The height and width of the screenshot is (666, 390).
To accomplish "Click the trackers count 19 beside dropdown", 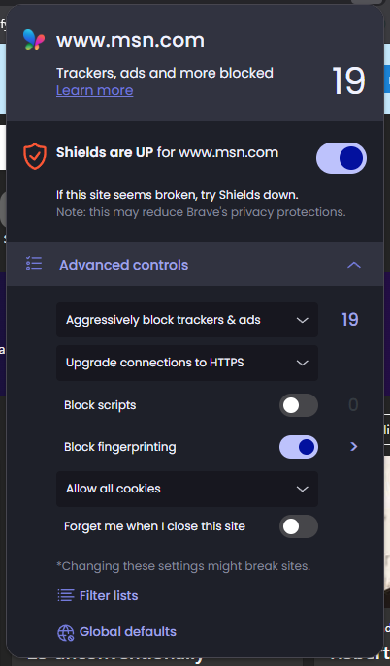I will (x=350, y=319).
